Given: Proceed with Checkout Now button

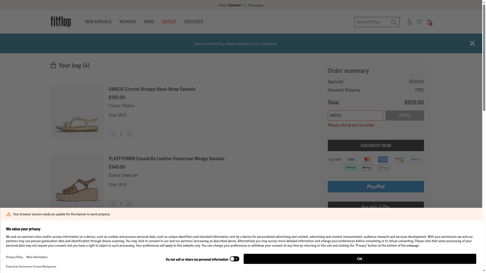Looking at the screenshot, I should (376, 146).
